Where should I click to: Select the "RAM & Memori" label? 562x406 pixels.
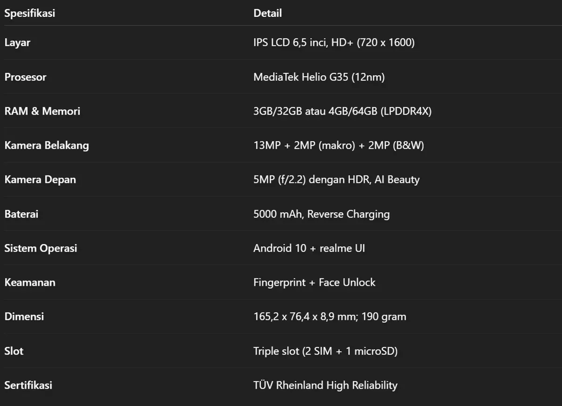point(42,111)
